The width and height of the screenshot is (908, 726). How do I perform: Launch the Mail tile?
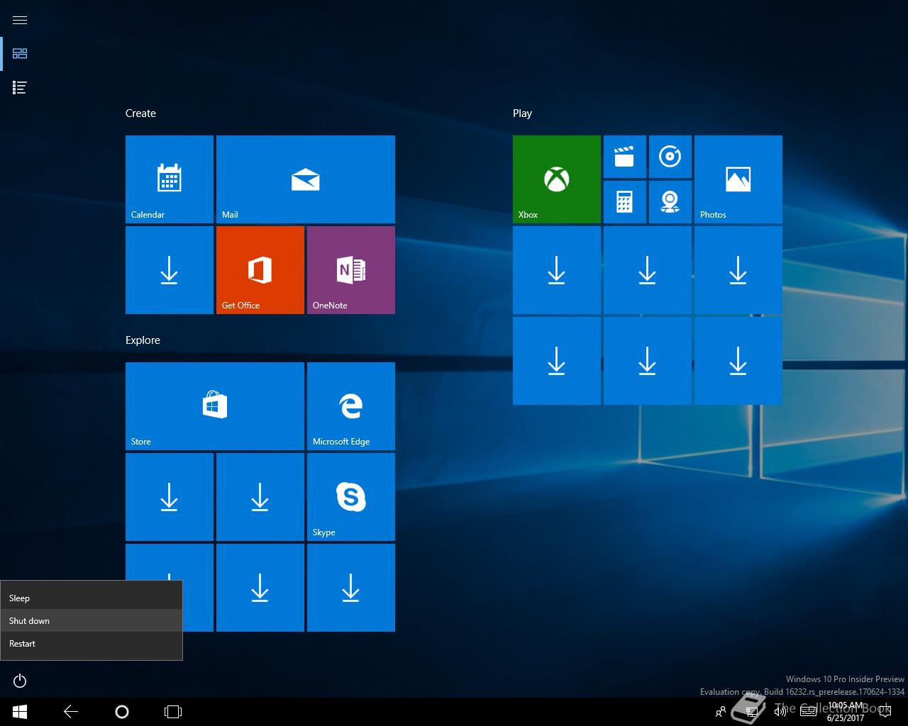tap(306, 179)
